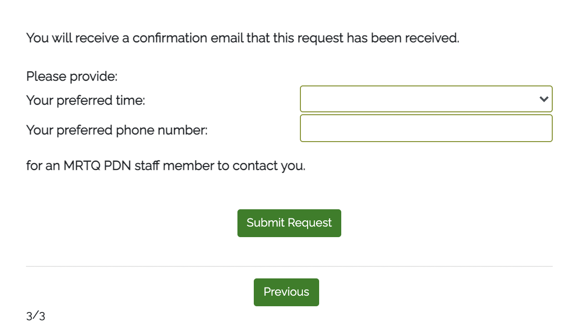Screen dimensions: 571x336
Task: Click the horizontal divider above Previous
Action: [289, 266]
